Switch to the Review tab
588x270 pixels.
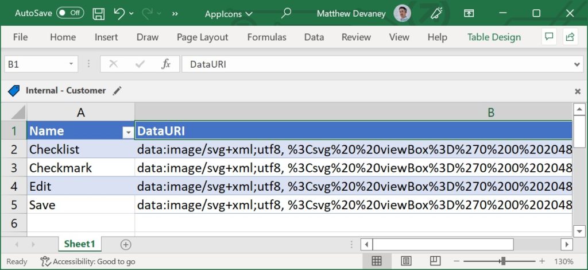point(356,37)
